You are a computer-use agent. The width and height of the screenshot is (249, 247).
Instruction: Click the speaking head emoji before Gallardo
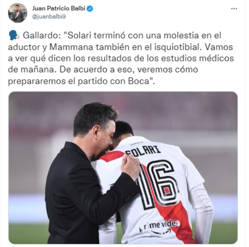(13, 35)
